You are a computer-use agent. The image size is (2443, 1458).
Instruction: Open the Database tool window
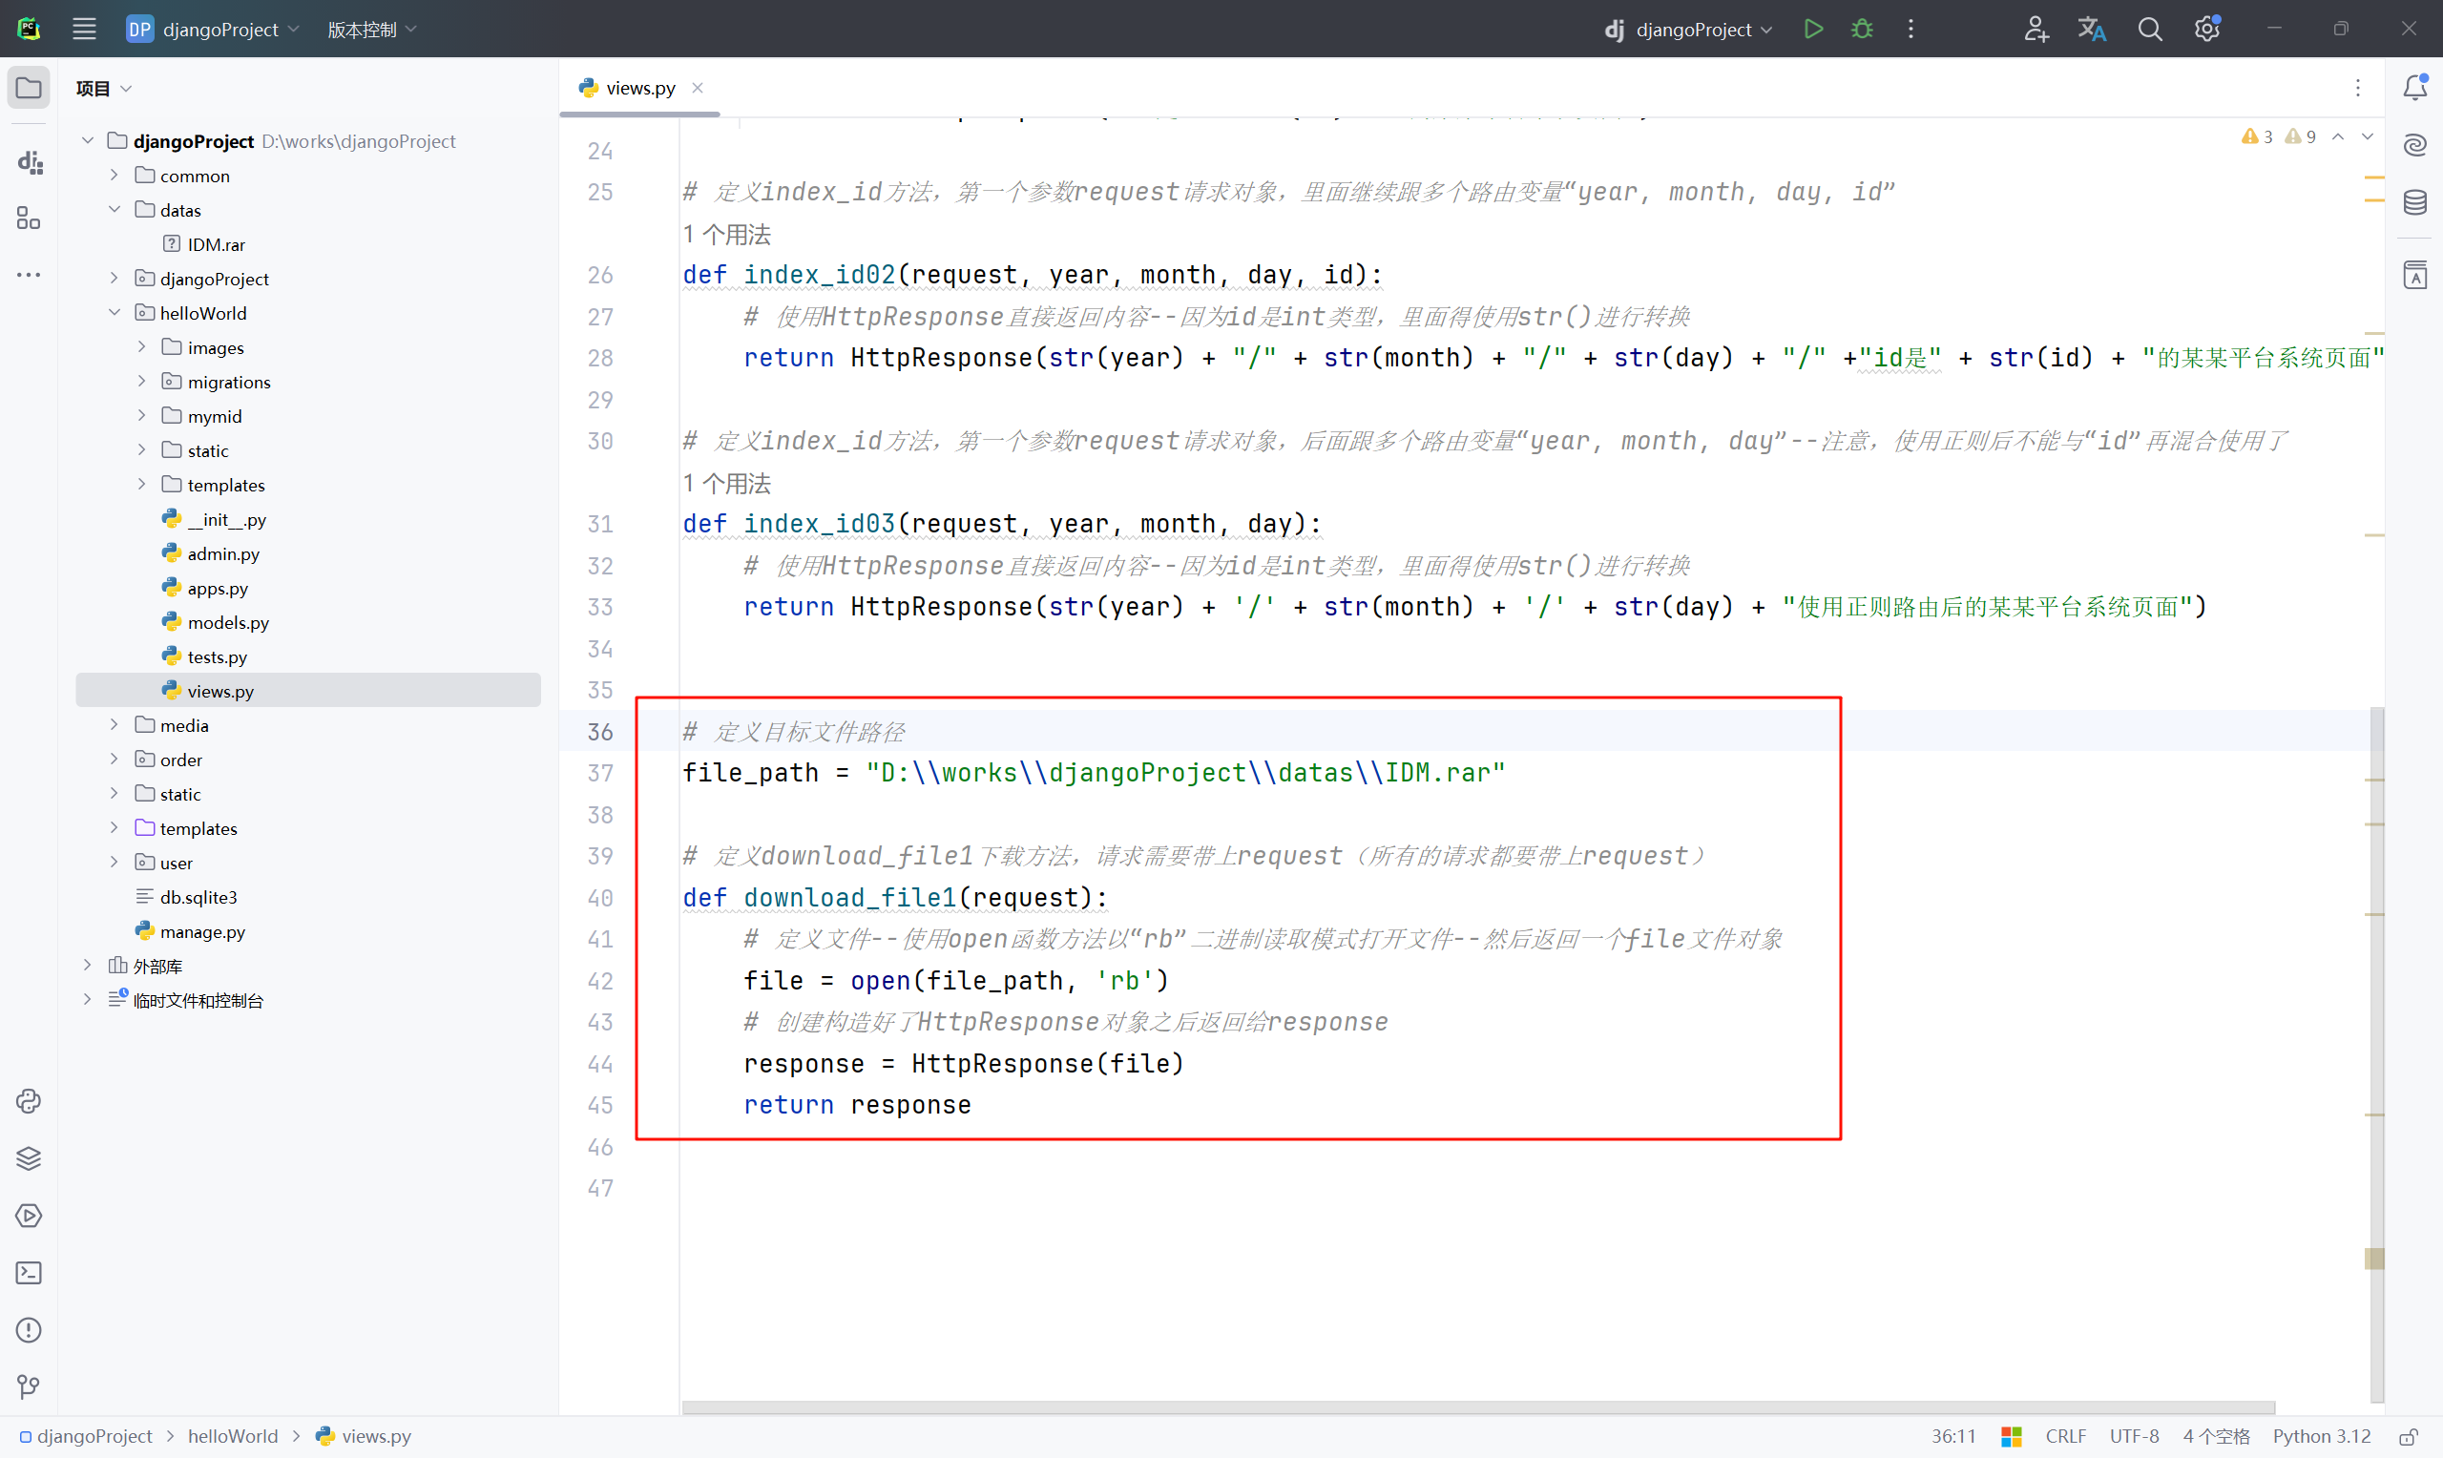tap(2414, 202)
